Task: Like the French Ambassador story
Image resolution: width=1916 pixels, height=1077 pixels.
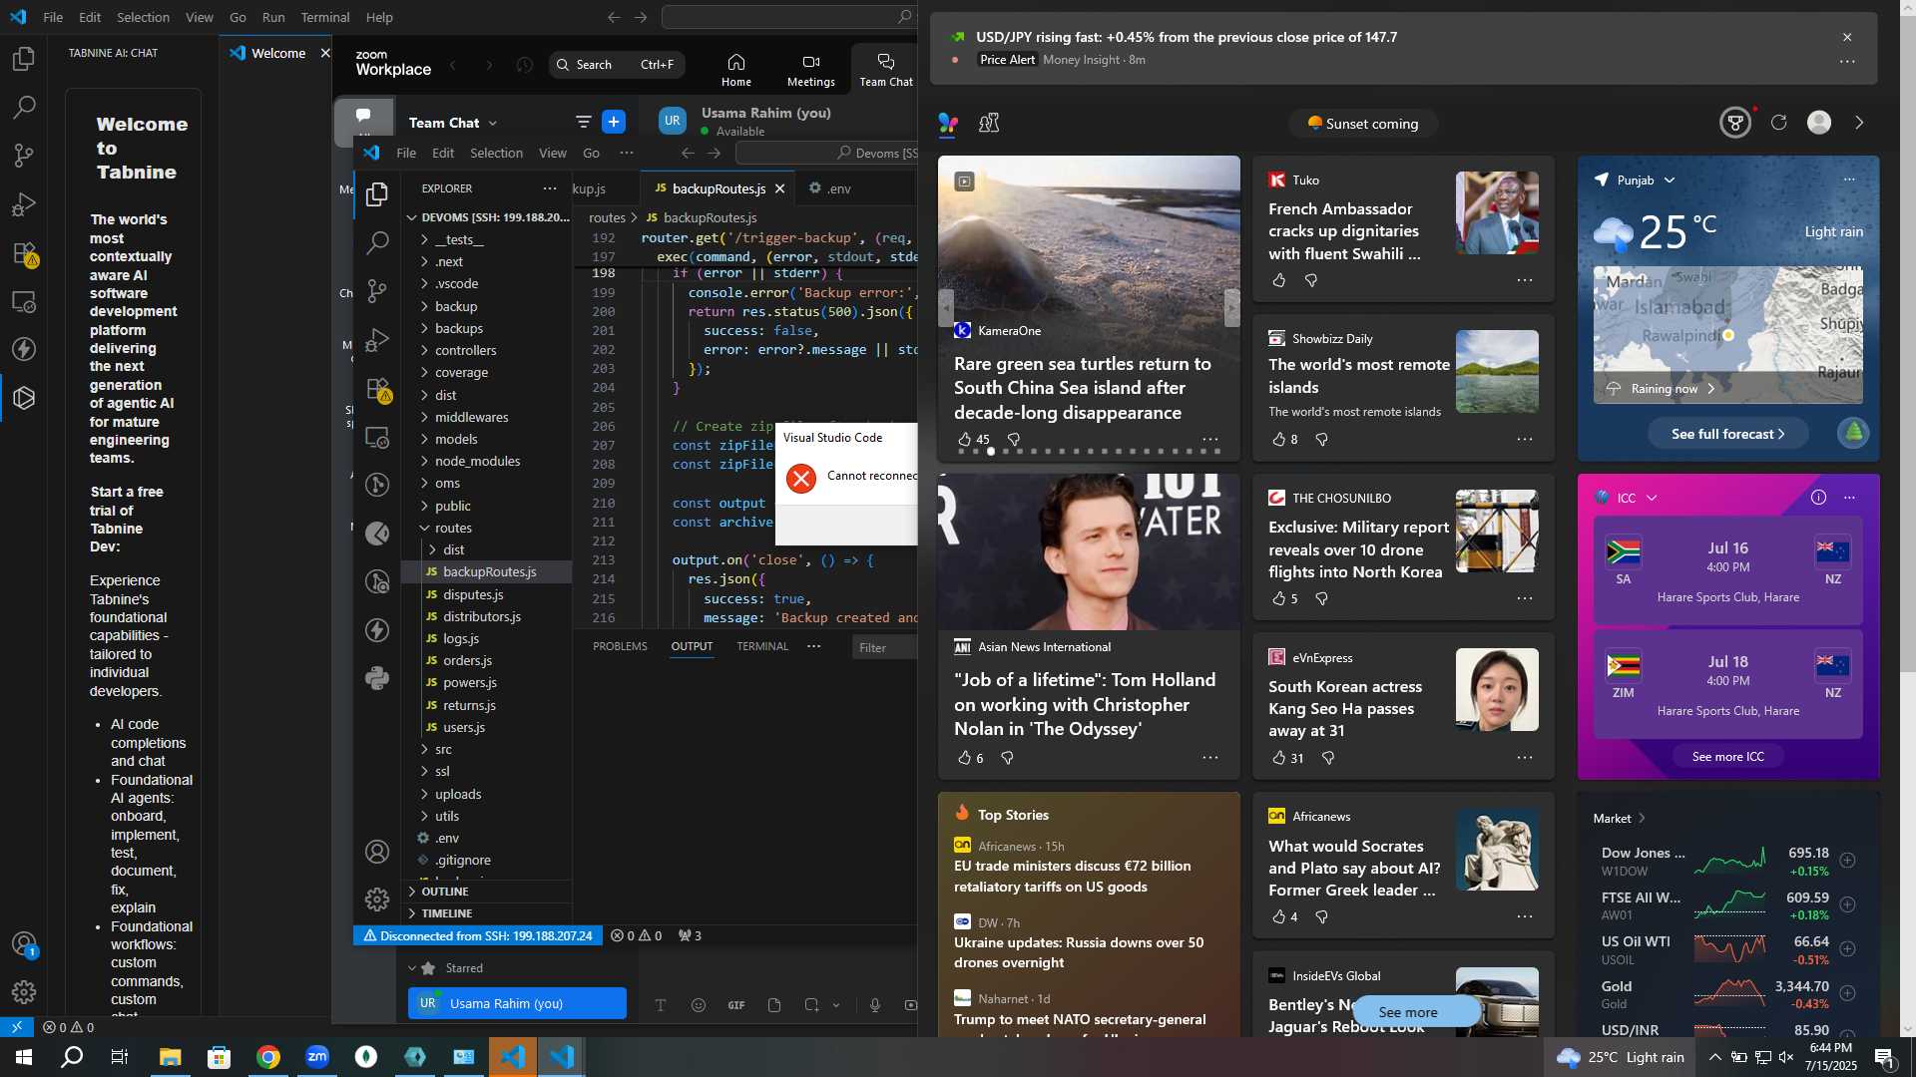Action: click(x=1279, y=280)
